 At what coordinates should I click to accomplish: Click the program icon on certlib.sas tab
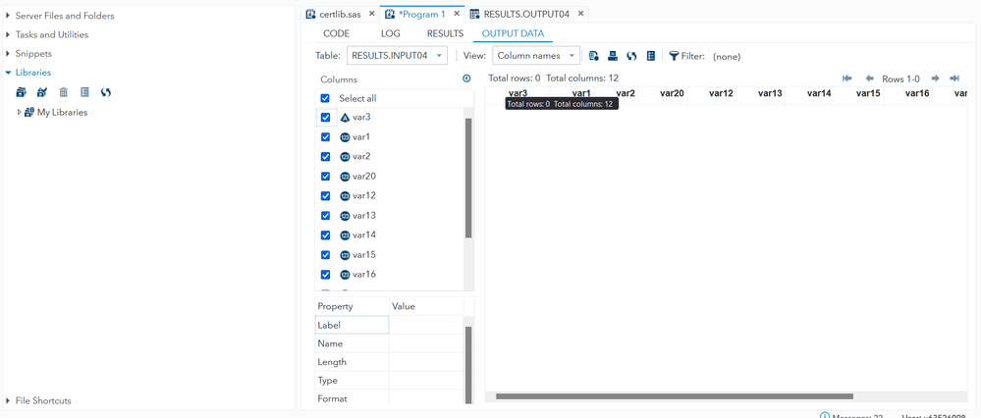(x=310, y=14)
